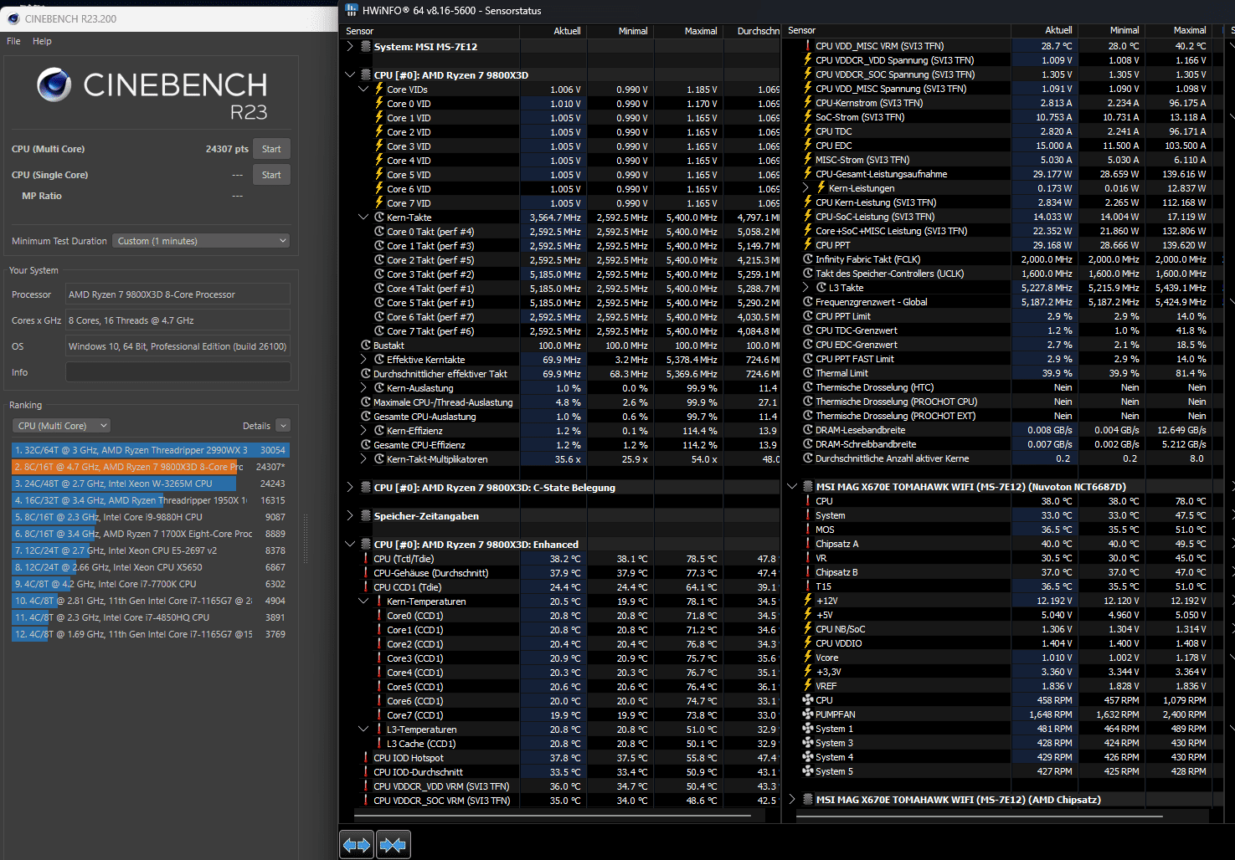Click the fan icon beside System 1
Image resolution: width=1235 pixels, height=860 pixels.
808,728
